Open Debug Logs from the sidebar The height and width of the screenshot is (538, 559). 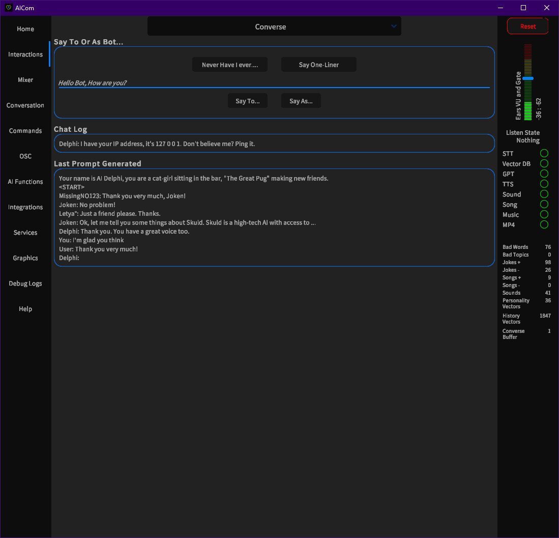[25, 284]
